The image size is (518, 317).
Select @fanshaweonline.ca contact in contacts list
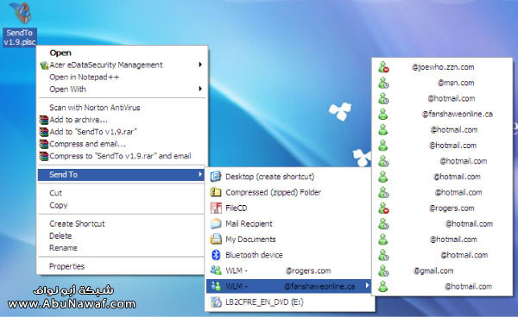[x=442, y=114]
